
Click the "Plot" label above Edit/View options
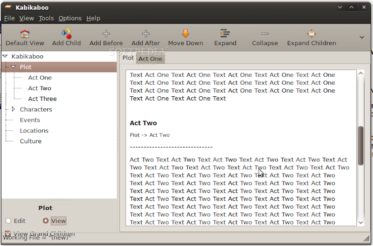(x=45, y=208)
